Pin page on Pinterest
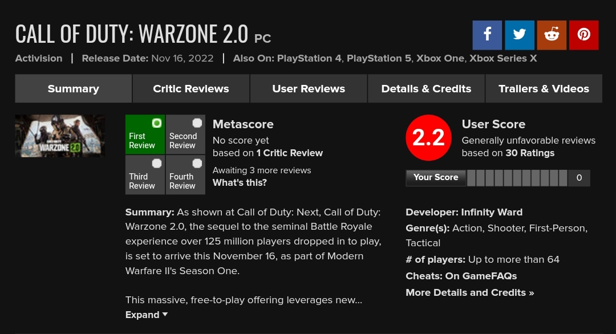 coord(583,35)
